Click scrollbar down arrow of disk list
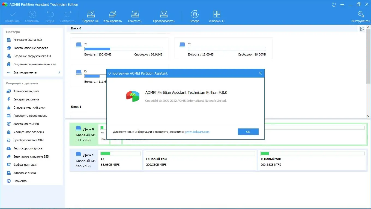The image size is (371, 209). [369, 116]
